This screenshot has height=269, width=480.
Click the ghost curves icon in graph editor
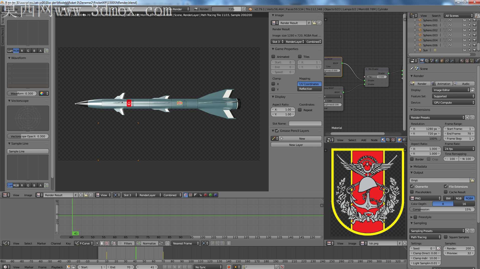(x=229, y=243)
